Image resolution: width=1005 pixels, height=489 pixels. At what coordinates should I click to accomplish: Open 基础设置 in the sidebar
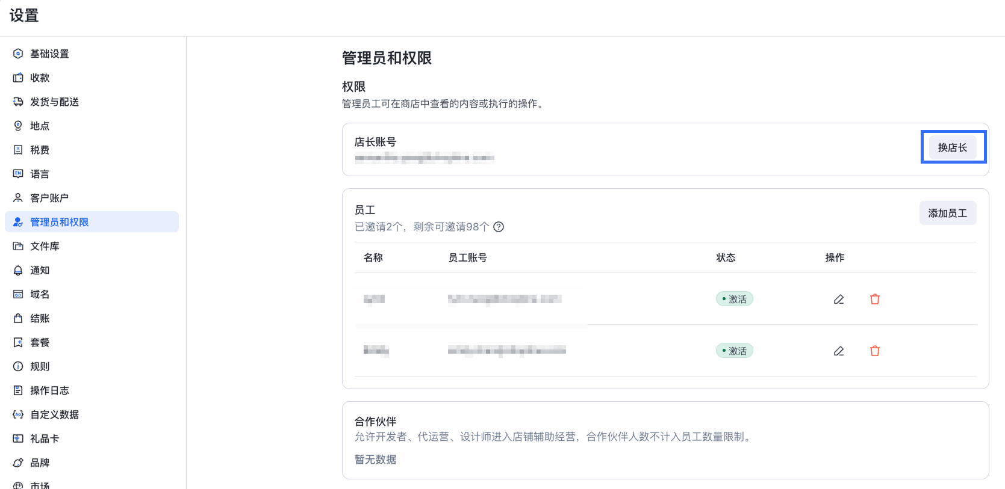click(x=49, y=54)
